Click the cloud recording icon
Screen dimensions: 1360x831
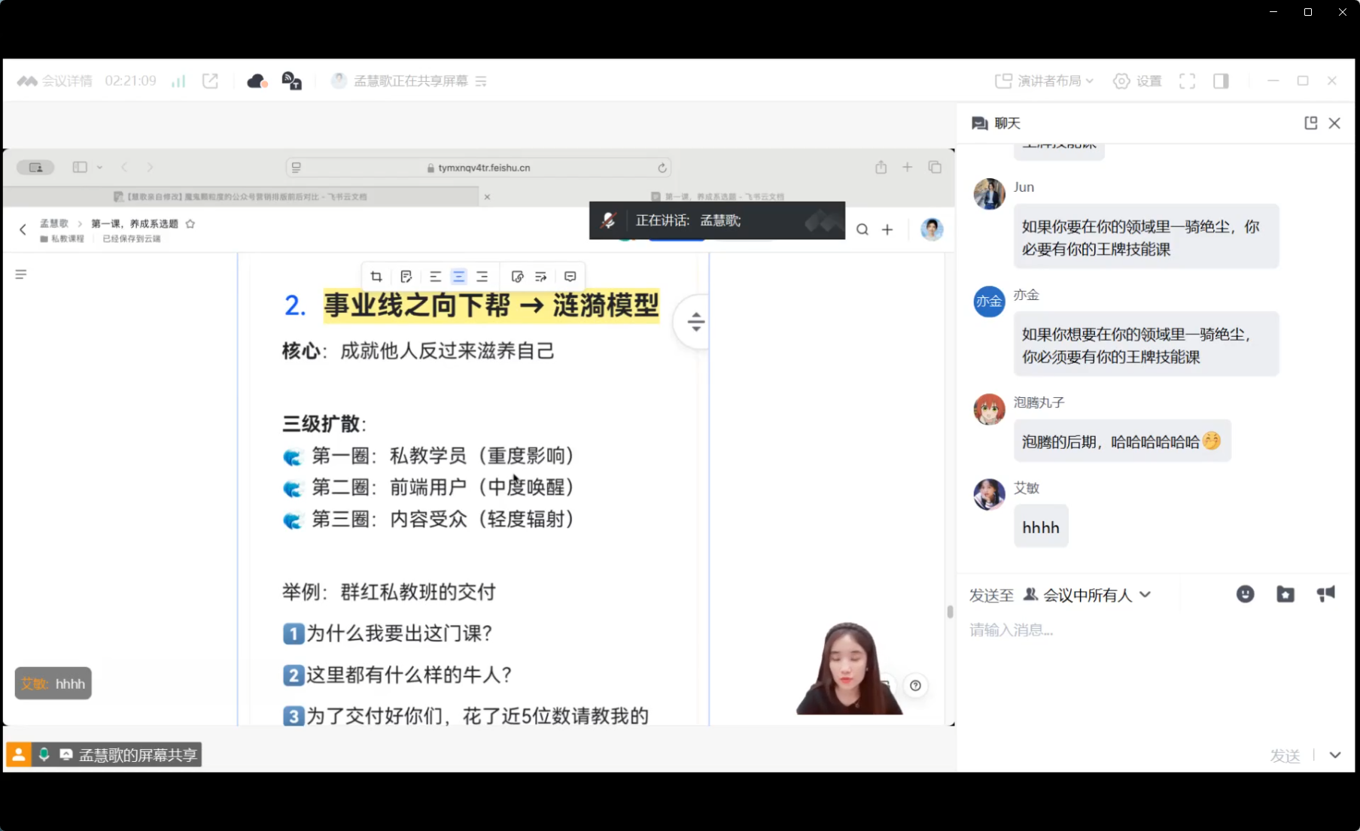click(257, 81)
